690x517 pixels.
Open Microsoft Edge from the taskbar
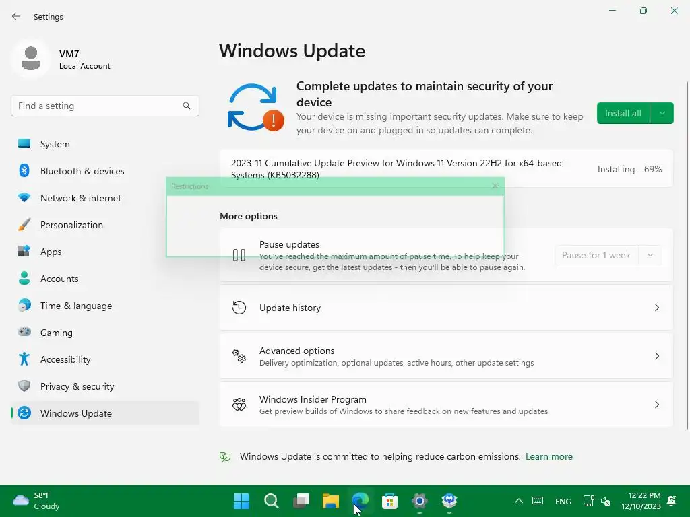360,501
